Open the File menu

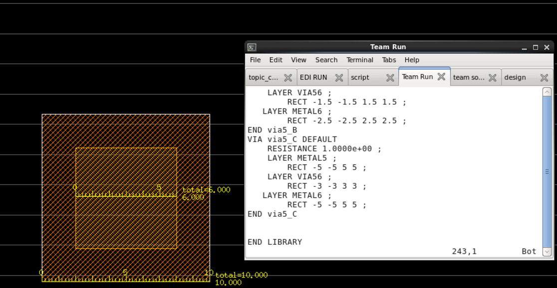coord(255,60)
